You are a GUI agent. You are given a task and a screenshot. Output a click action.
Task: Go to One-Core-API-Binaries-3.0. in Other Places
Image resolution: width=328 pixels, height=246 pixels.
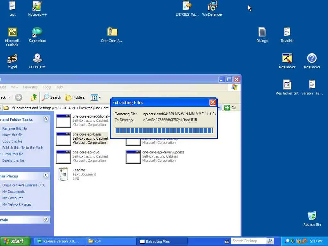pyautogui.click(x=23, y=185)
